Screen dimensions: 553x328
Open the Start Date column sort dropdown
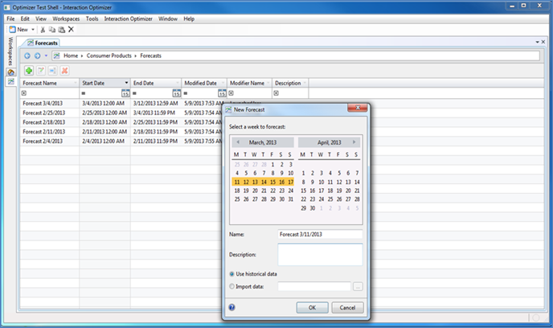125,83
